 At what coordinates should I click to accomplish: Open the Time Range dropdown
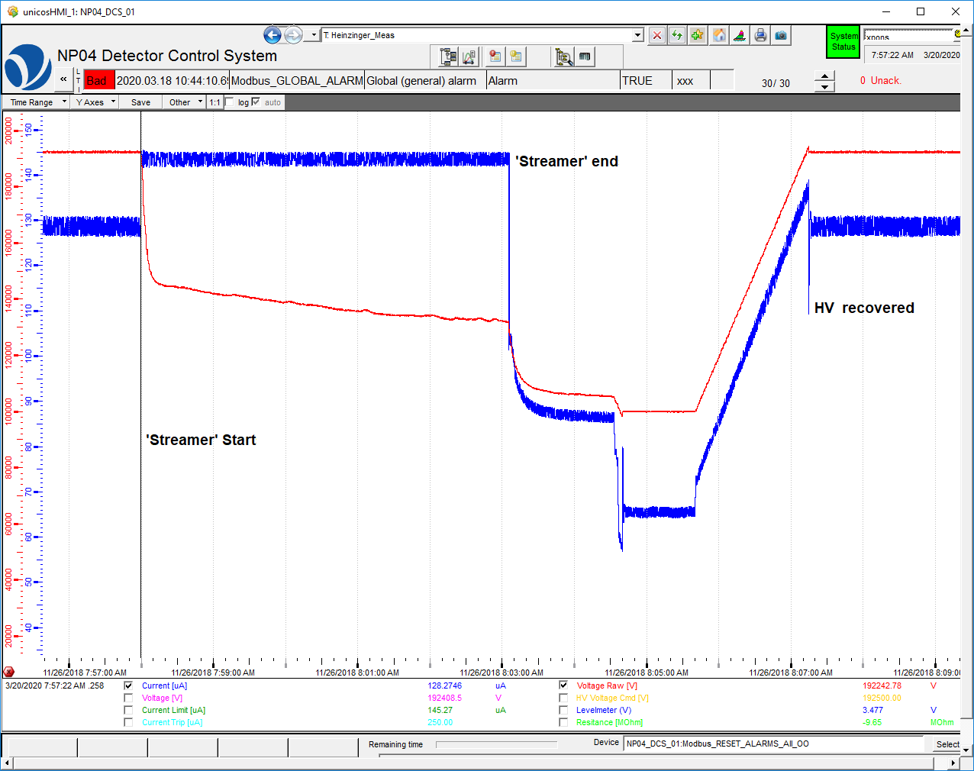[37, 102]
